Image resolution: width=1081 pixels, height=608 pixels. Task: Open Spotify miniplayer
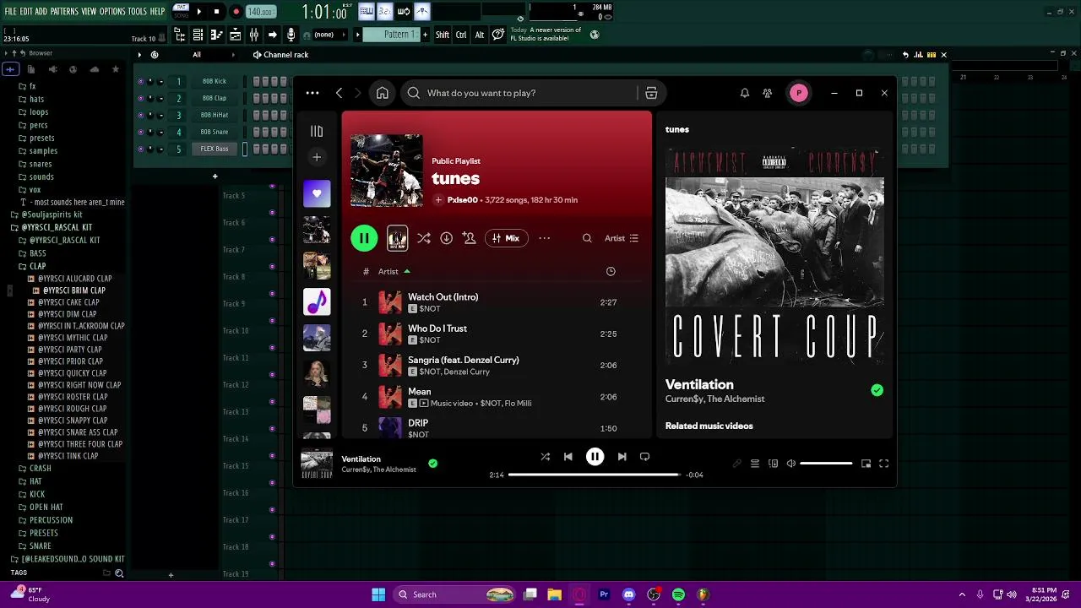866,464
